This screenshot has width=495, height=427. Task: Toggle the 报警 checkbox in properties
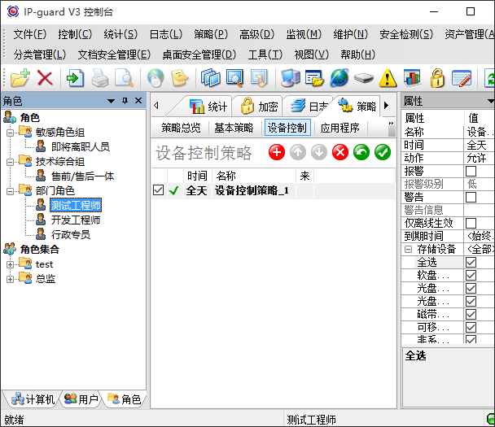click(471, 172)
